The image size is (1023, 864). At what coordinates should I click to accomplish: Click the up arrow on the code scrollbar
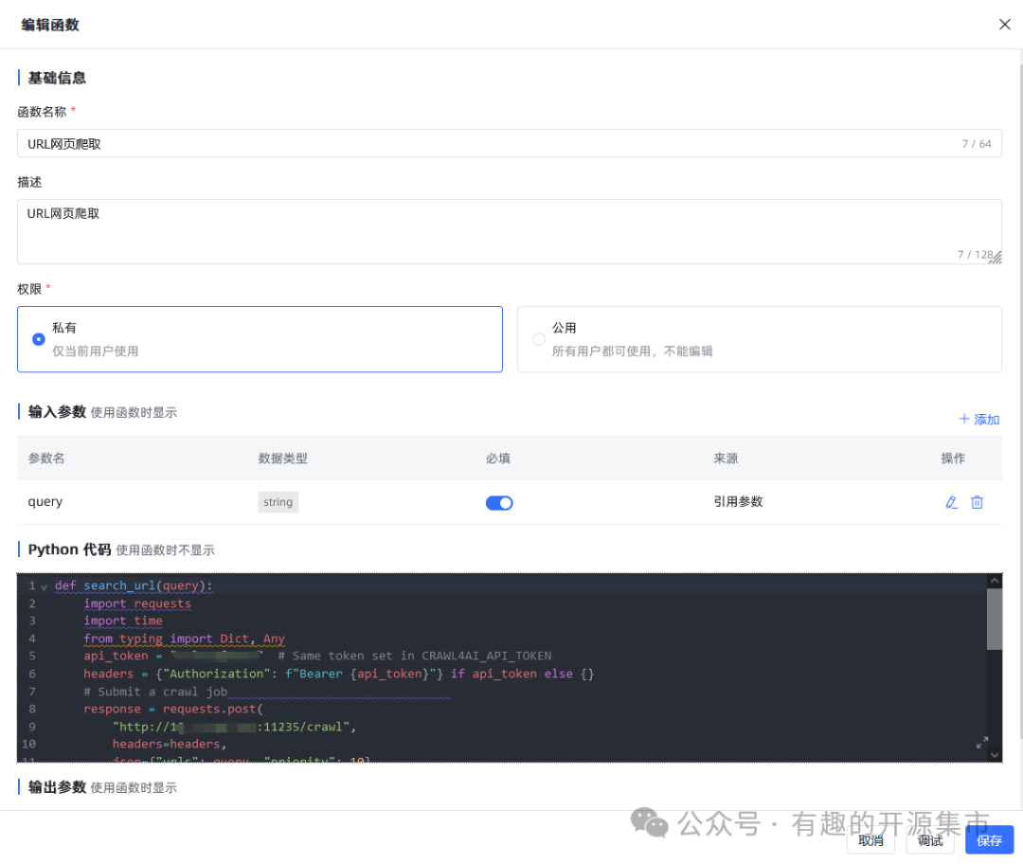click(x=995, y=579)
